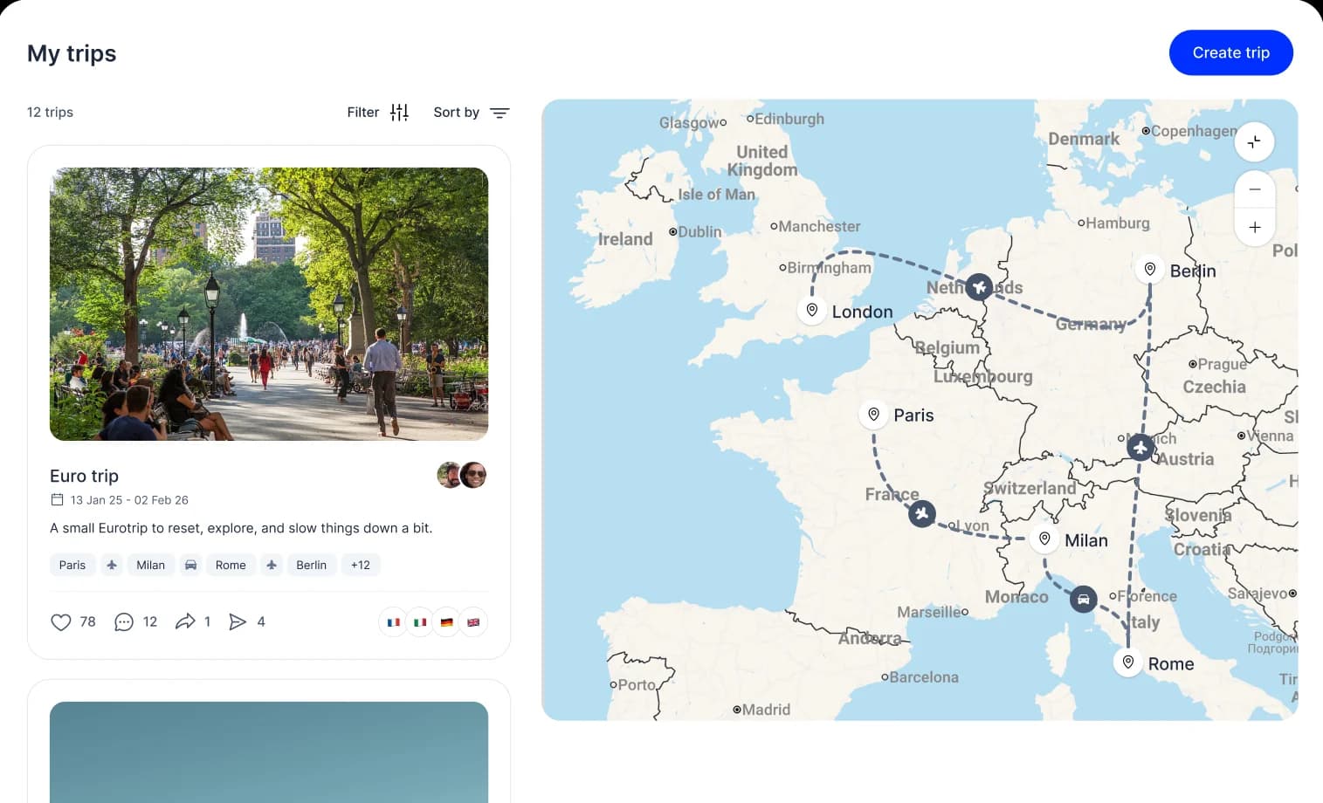The image size is (1323, 803).
Task: Click the Copenhagen label on the map
Action: [x=1194, y=131]
